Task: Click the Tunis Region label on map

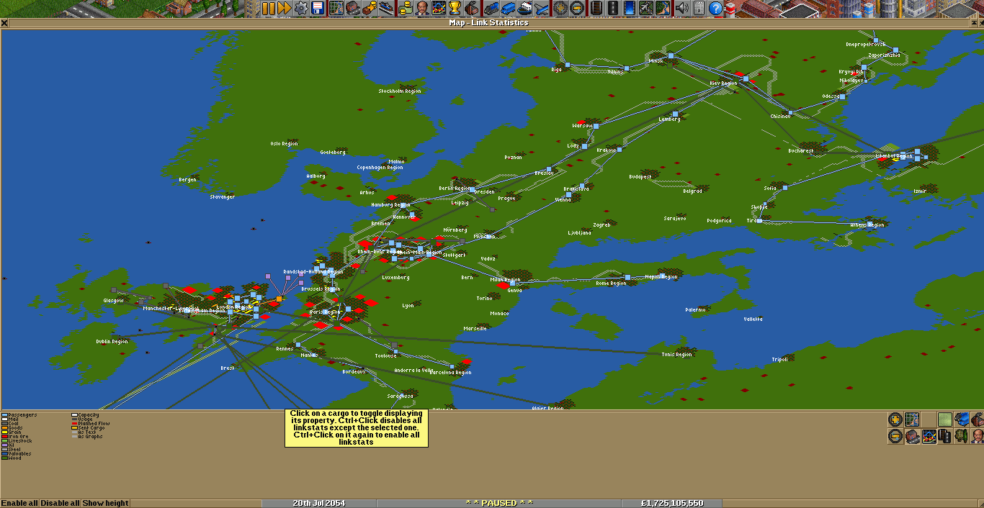Action: point(676,354)
